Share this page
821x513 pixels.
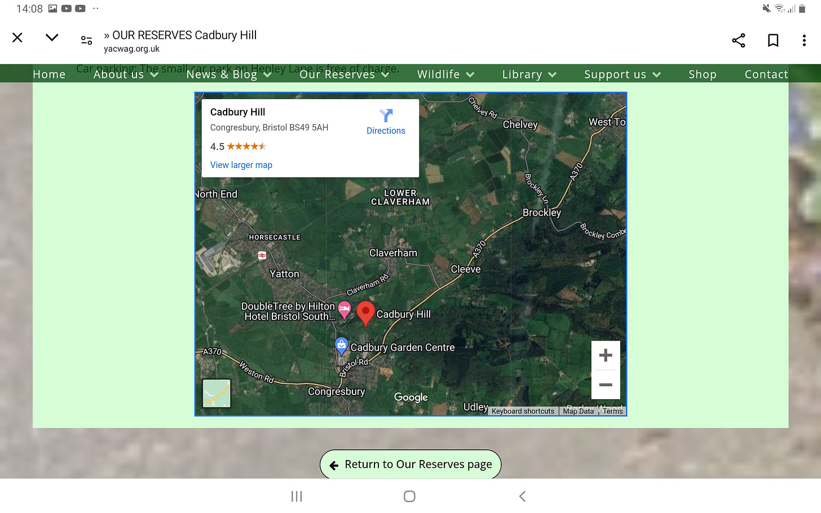click(739, 40)
